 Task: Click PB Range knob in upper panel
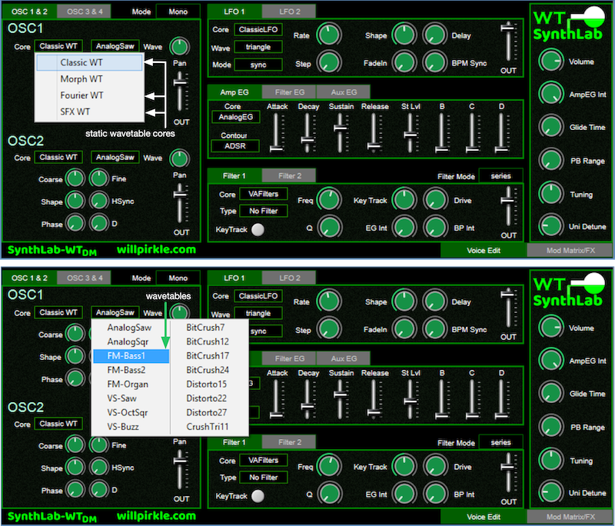coord(551,160)
